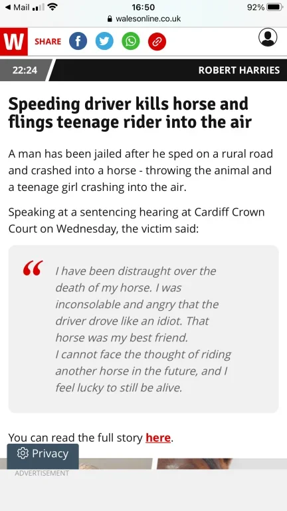Tap the battery indicator in status bar
Screen dimensions: 287x511
[275, 7]
